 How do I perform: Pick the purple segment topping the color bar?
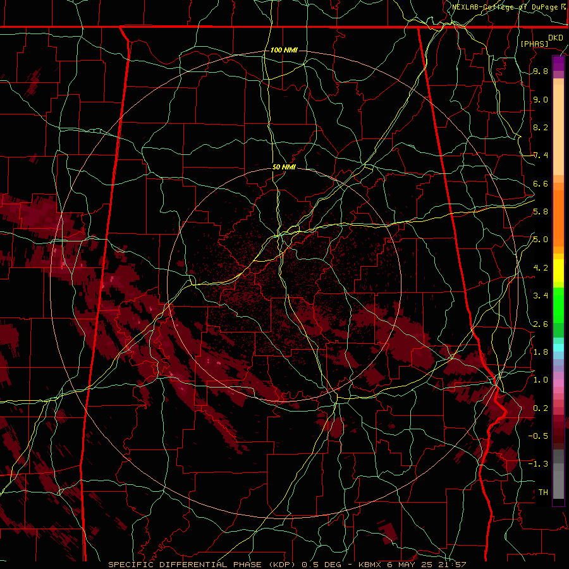pyautogui.click(x=558, y=63)
